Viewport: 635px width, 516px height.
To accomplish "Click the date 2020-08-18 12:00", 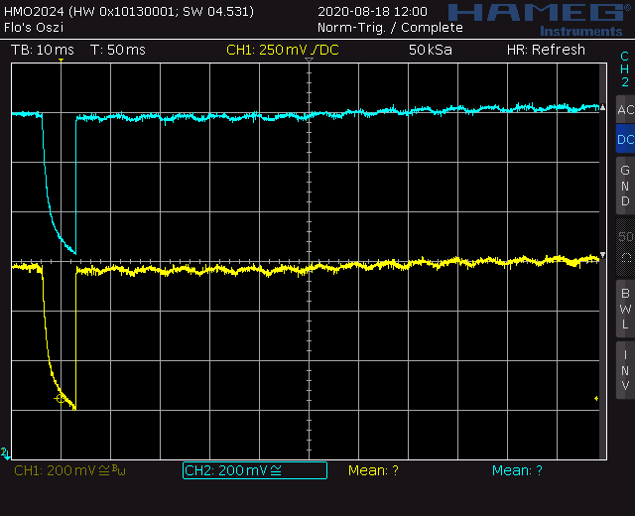I will click(x=372, y=11).
